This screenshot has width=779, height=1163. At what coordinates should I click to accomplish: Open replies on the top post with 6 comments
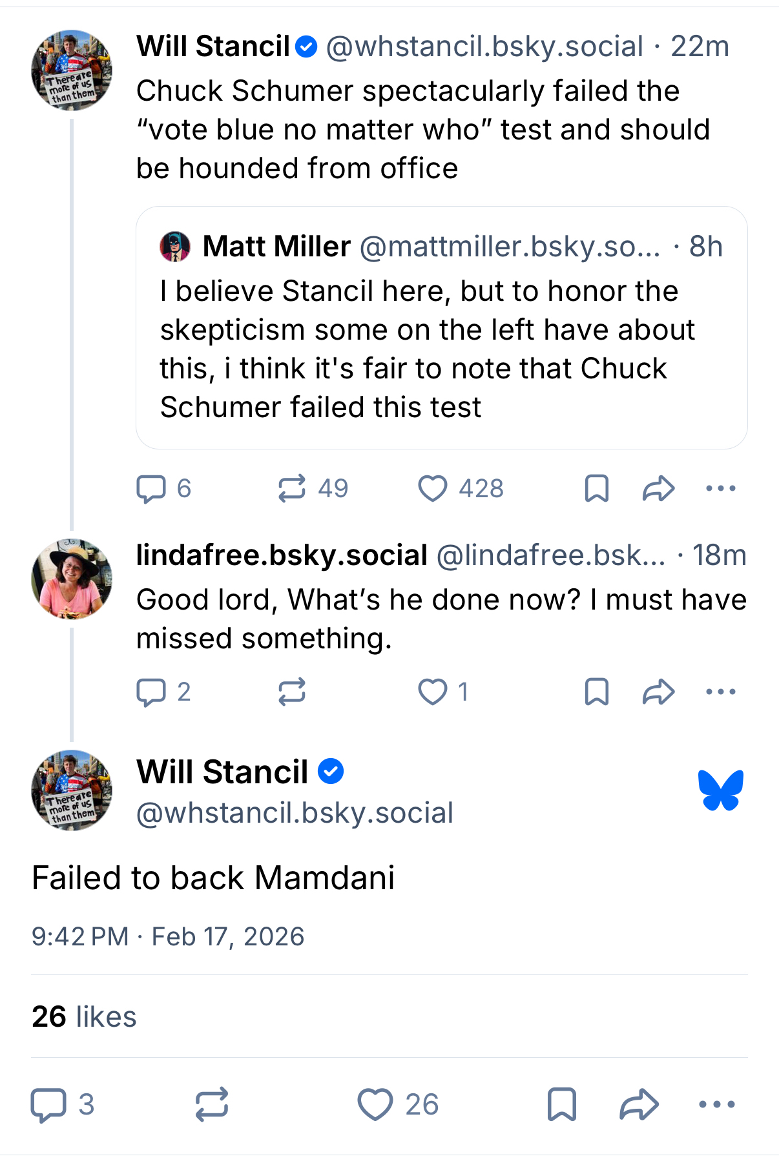point(151,489)
